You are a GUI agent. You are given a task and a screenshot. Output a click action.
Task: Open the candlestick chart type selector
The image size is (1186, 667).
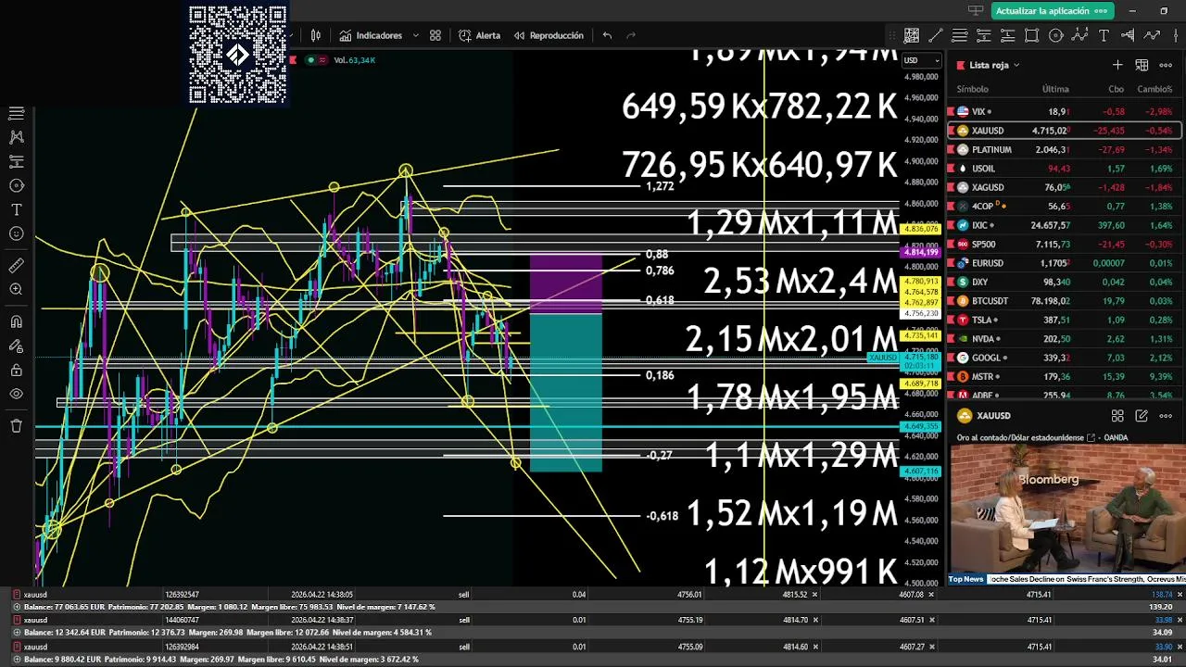pos(316,35)
